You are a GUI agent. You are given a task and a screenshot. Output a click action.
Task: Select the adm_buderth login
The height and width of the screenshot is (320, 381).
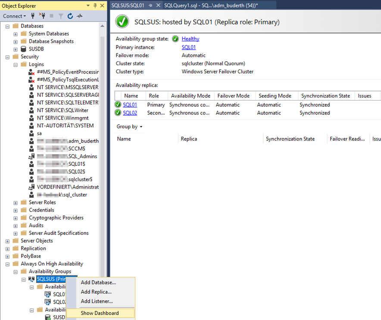tap(68, 141)
